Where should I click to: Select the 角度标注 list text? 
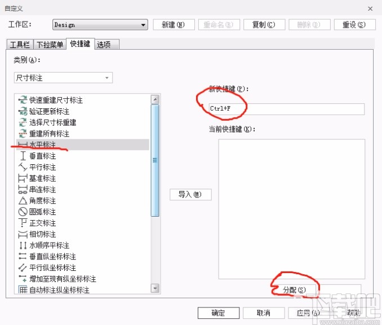tap(43, 200)
